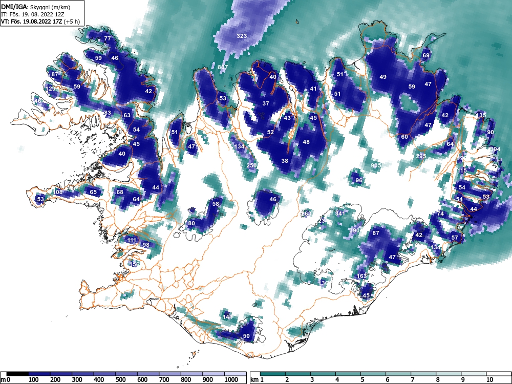Click the 41 visibility value

(x=313, y=89)
